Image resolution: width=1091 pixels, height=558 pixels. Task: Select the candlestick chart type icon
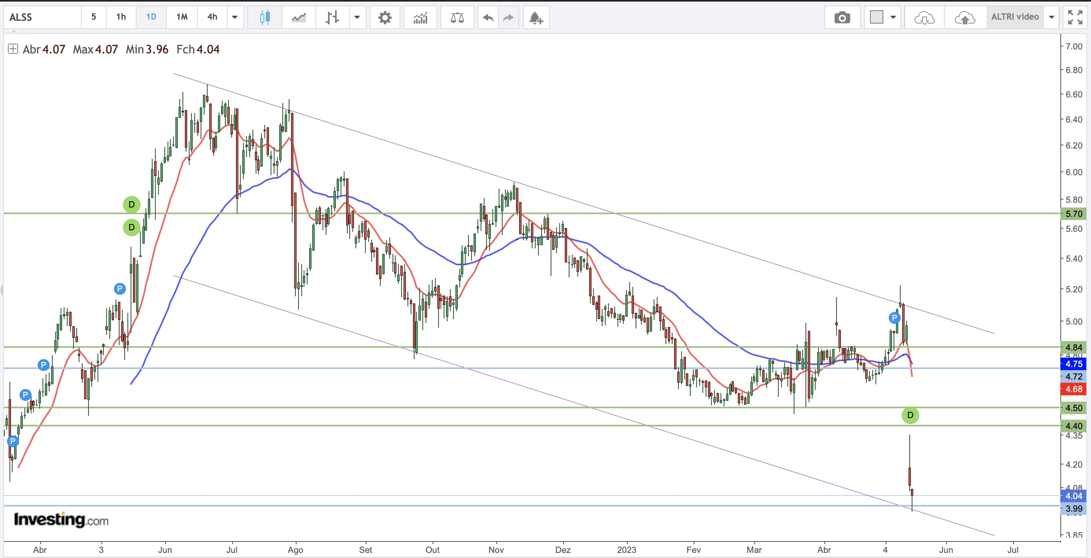[x=265, y=17]
